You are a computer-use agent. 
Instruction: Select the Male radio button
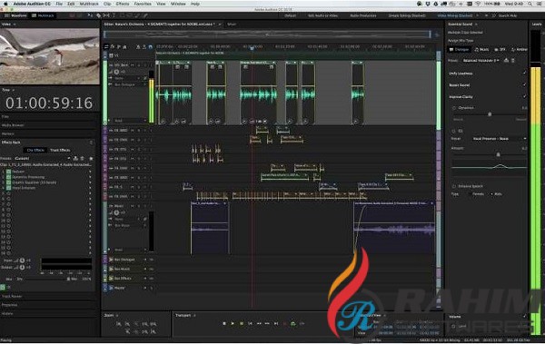[491, 194]
